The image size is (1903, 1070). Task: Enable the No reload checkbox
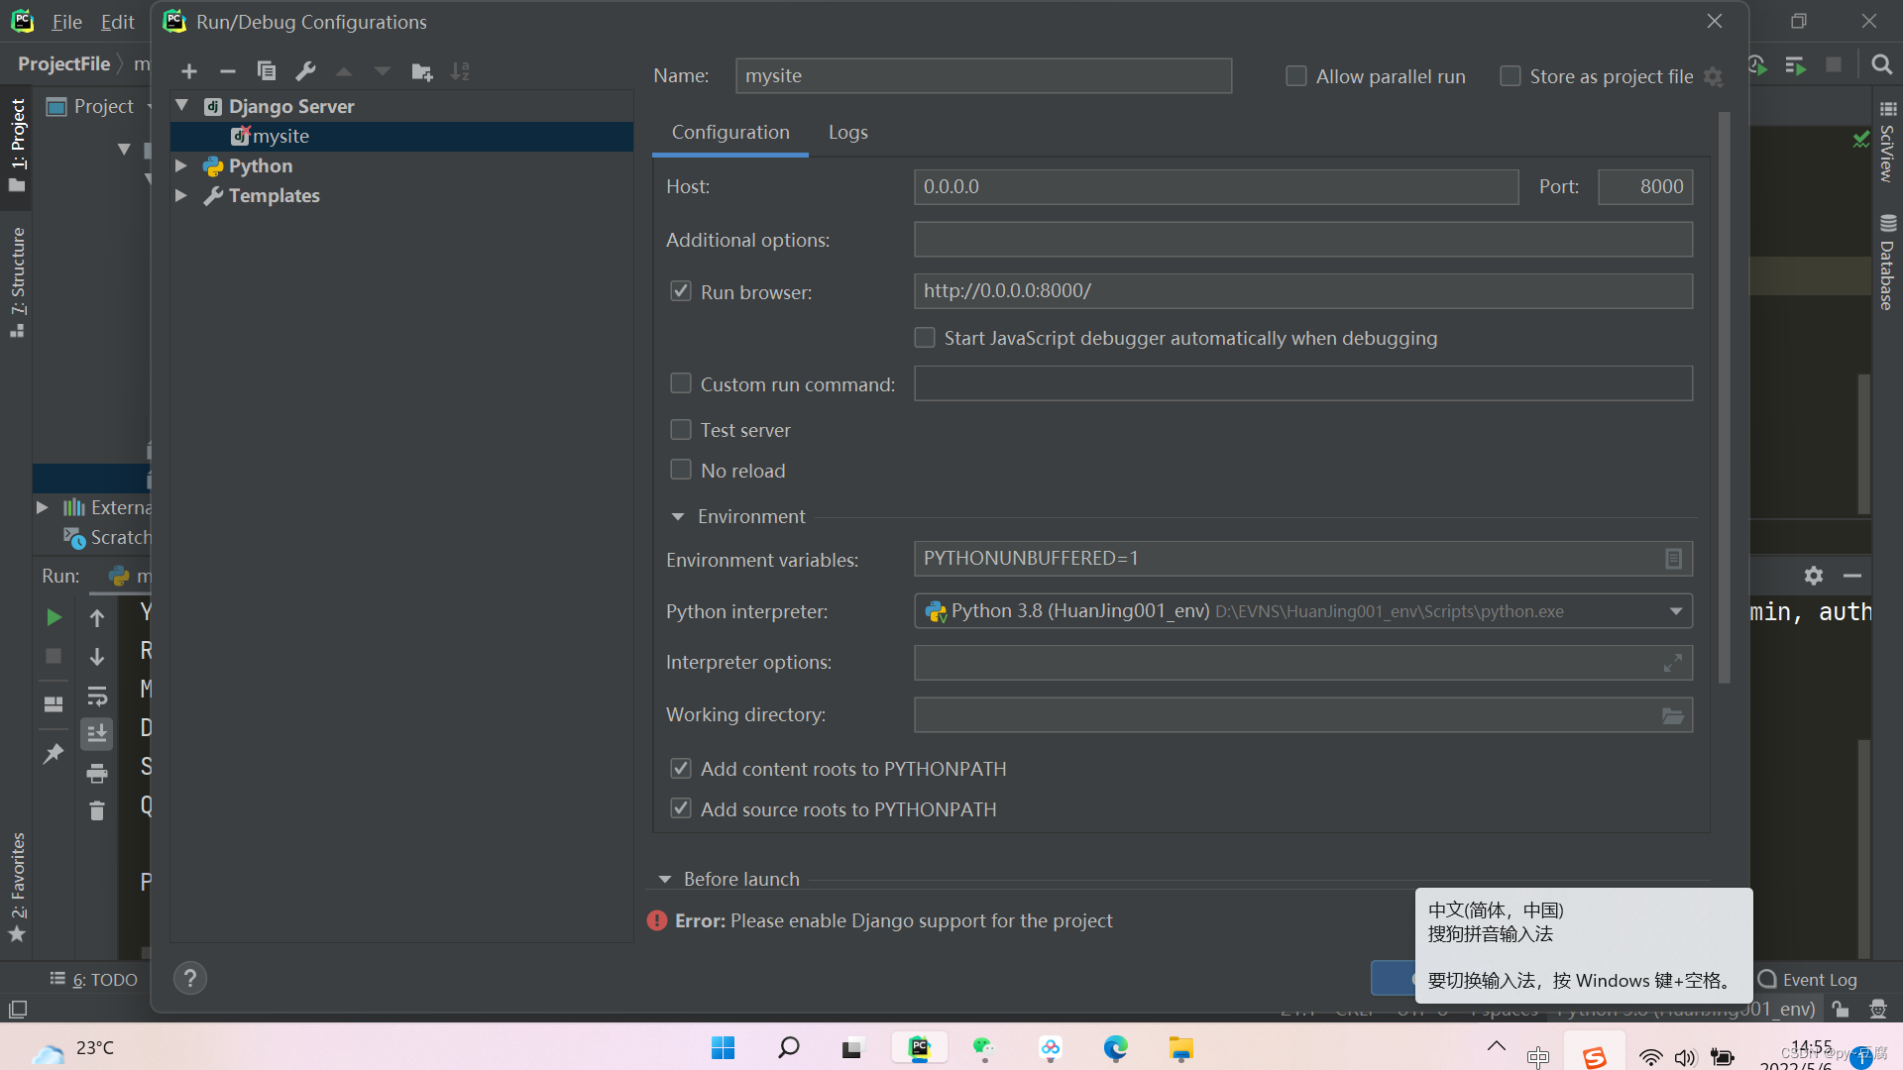(681, 471)
